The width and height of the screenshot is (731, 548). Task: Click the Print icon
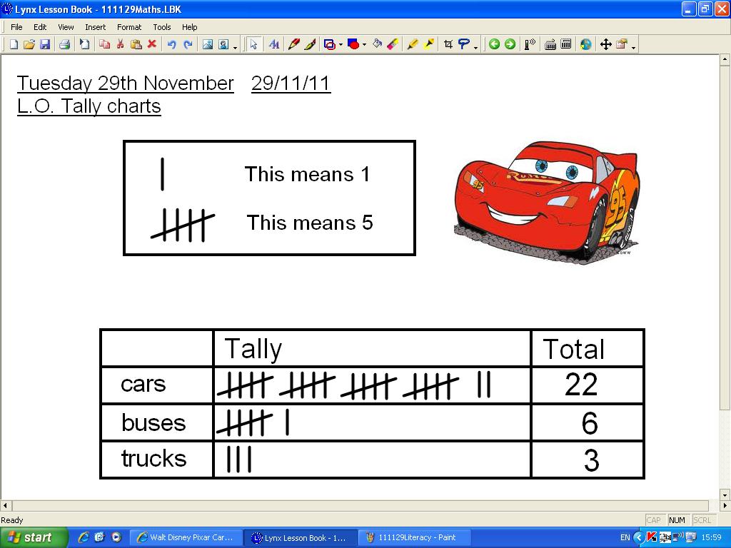click(64, 44)
